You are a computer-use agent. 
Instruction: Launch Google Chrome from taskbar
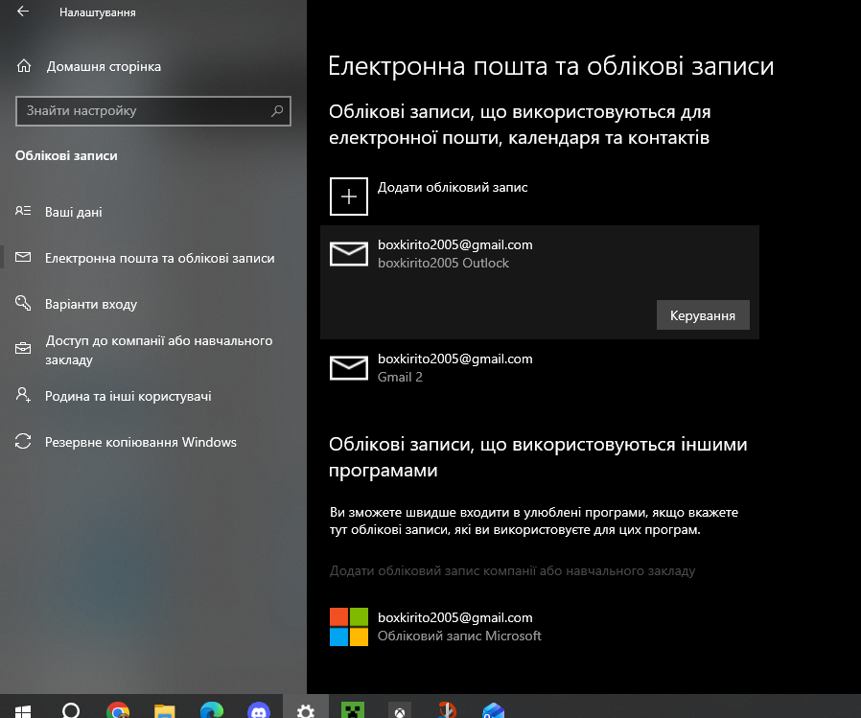click(x=118, y=710)
